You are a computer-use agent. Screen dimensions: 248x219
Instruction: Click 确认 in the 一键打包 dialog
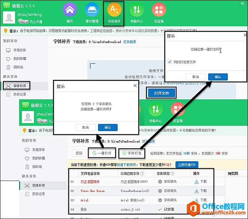(218, 77)
